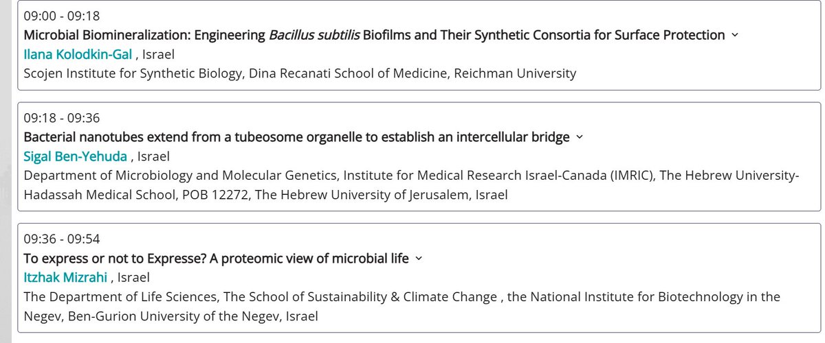Screen dimensions: 825x343
Task: Click the Microbial Biomineralization talk title
Action: [x=374, y=35]
